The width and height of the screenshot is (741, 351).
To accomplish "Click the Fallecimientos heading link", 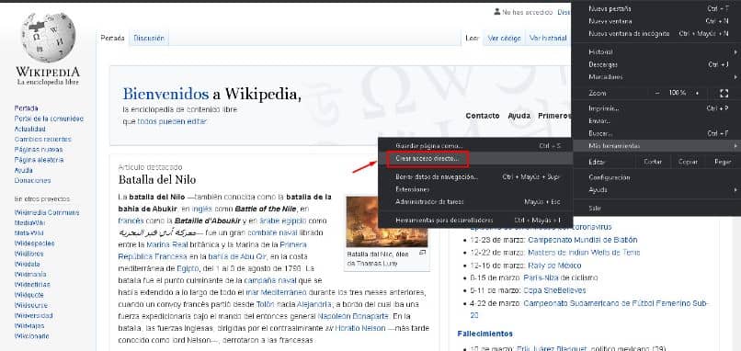I will pyautogui.click(x=484, y=334).
